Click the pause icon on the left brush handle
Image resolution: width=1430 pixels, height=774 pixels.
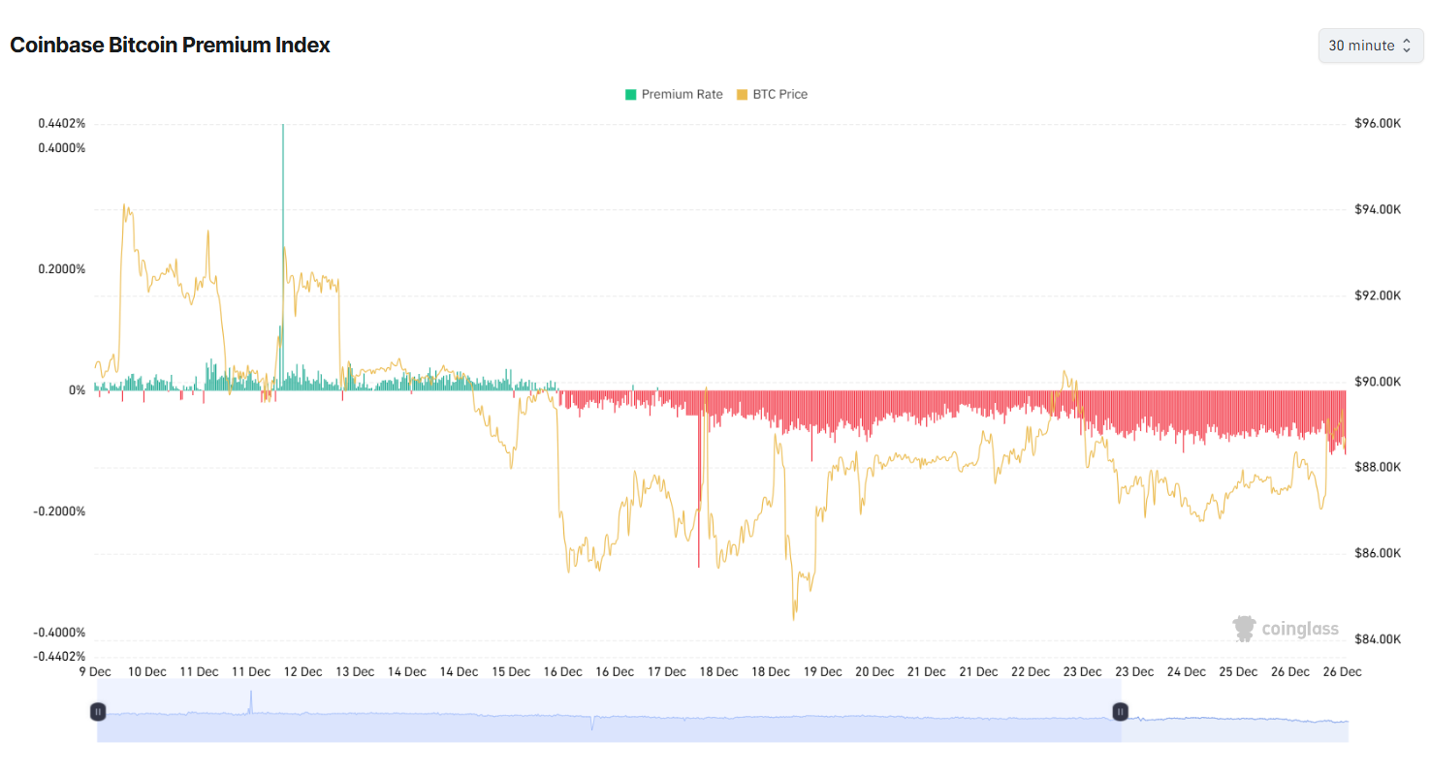point(98,712)
